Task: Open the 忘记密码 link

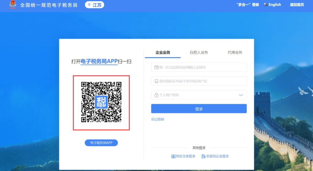Action: (x=157, y=119)
